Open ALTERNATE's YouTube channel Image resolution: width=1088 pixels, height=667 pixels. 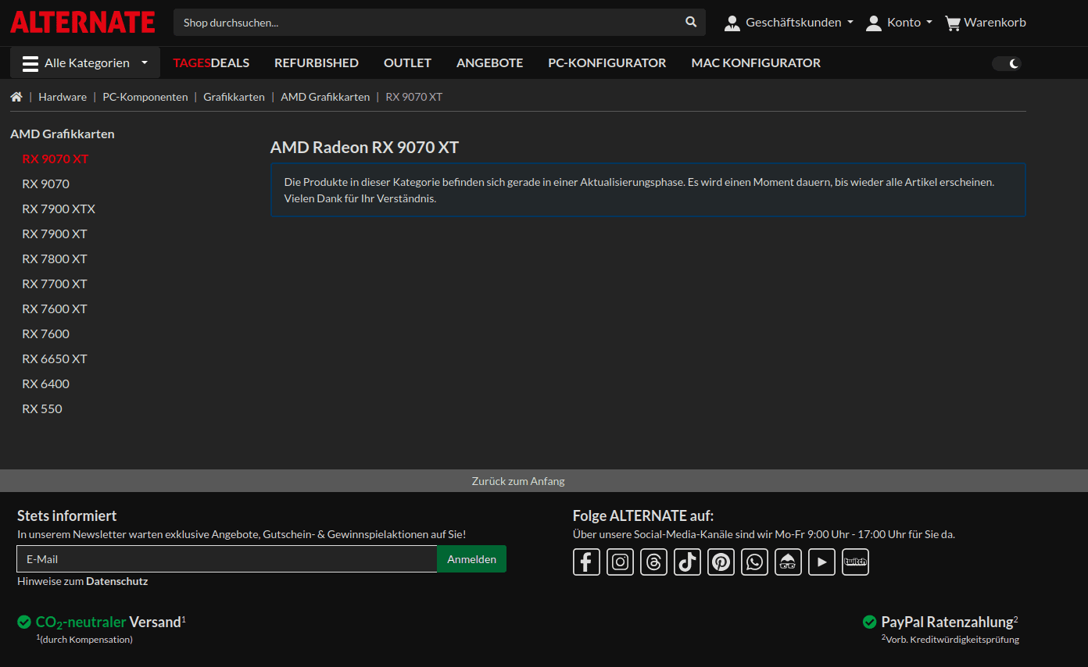pos(821,562)
